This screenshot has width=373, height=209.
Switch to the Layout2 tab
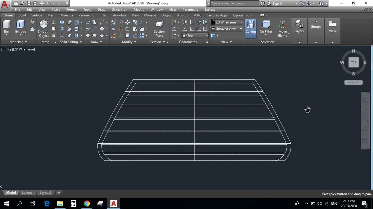coord(45,193)
